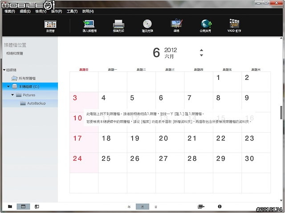
Task: Collapse the 本機磁碟 (C:) tree node
Action: click(x=8, y=87)
